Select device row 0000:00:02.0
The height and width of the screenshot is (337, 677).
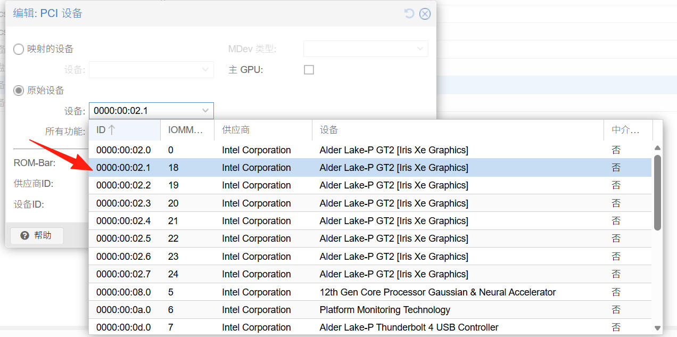(x=370, y=150)
